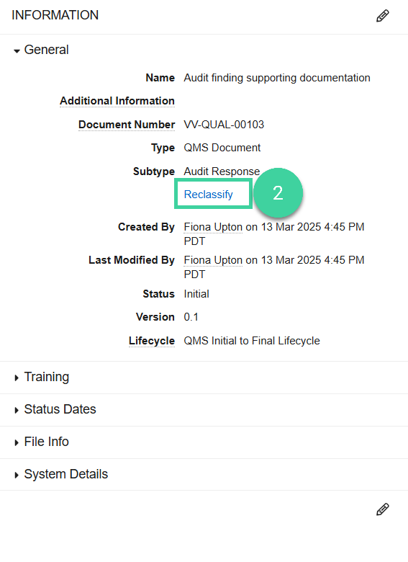Viewport: 408px width, 562px height.
Task: Click the General section heading
Action: (46, 50)
